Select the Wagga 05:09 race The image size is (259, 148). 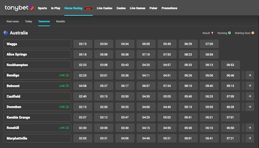click(146, 44)
